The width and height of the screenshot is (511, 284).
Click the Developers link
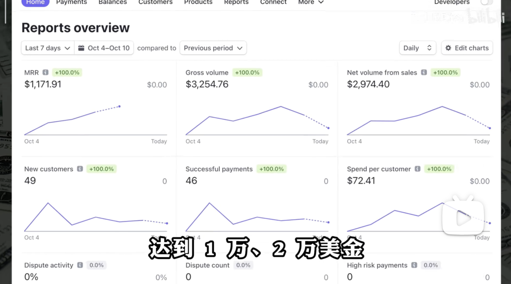(x=452, y=2)
